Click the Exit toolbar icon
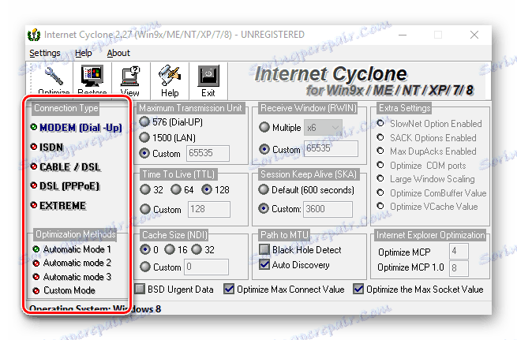 [x=208, y=76]
